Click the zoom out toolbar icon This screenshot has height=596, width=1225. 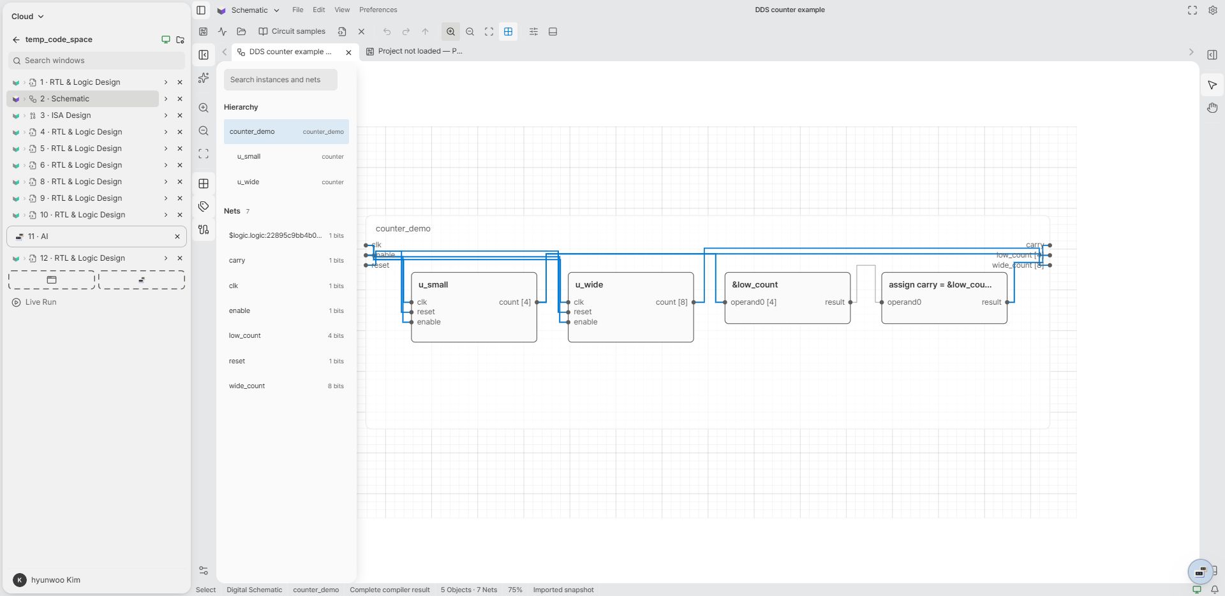(x=470, y=31)
